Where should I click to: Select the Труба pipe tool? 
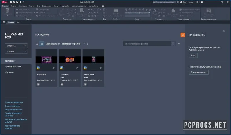coord(40,13)
